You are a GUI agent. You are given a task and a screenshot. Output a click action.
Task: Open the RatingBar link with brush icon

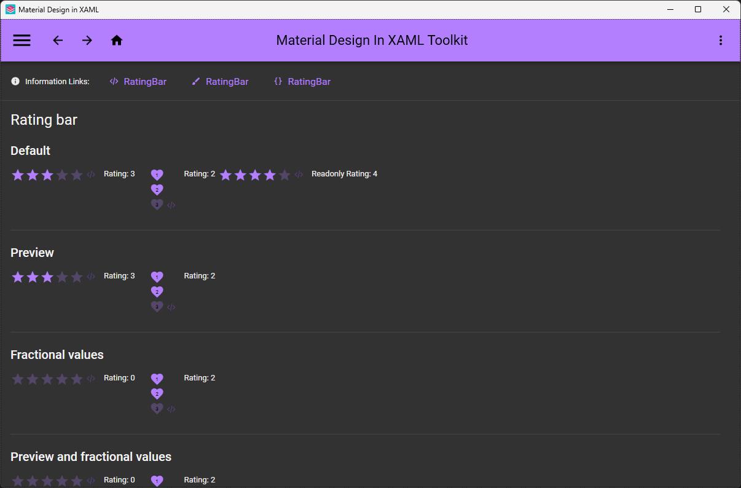[x=220, y=82]
